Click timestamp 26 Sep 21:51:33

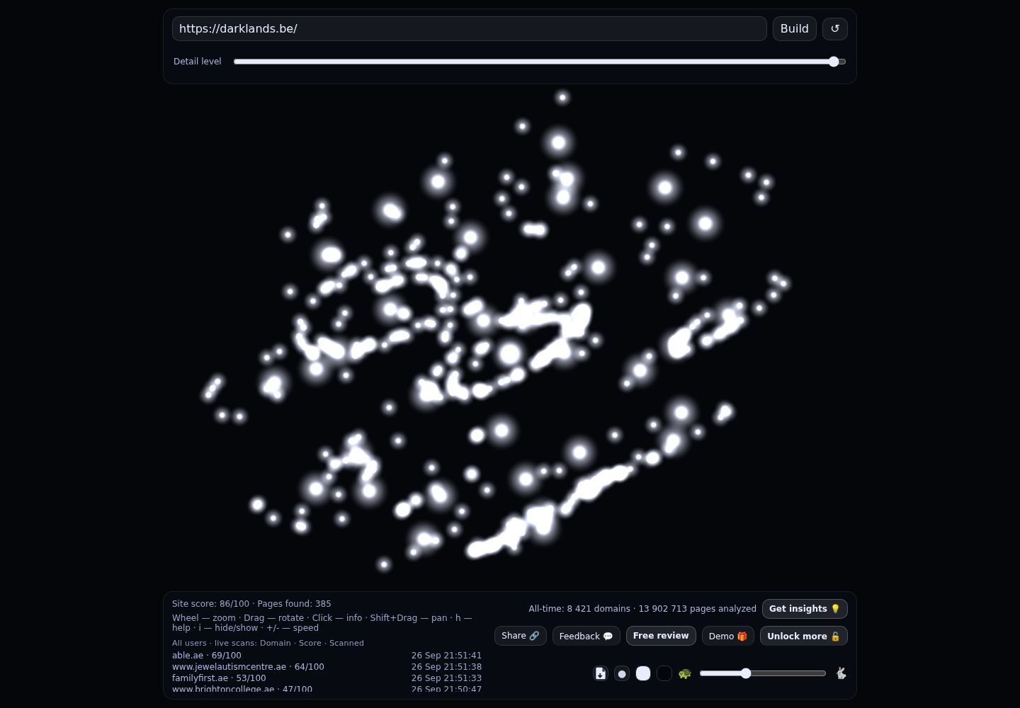tap(446, 678)
